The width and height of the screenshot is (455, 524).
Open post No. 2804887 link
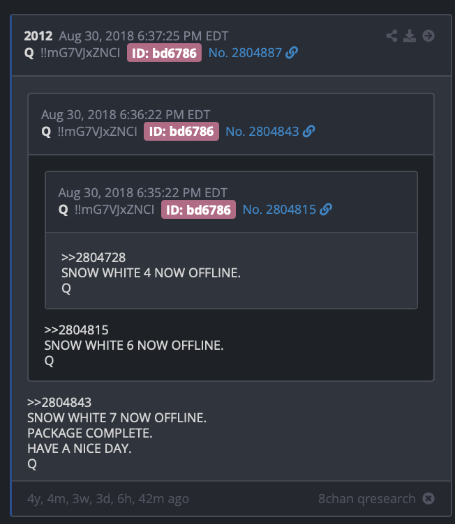click(x=245, y=53)
